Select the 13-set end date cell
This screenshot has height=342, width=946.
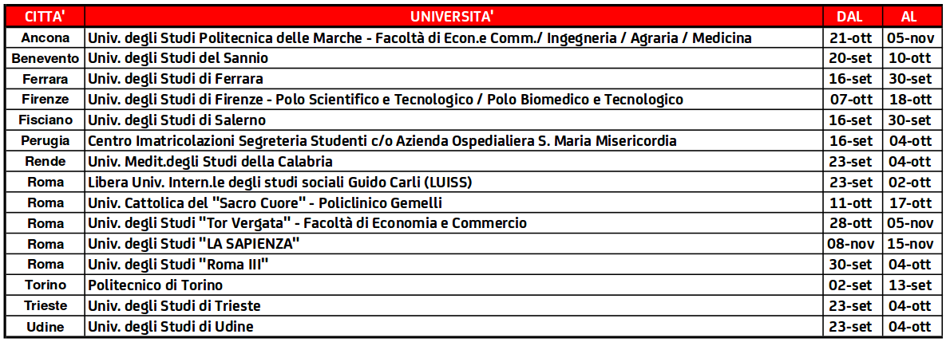(910, 285)
